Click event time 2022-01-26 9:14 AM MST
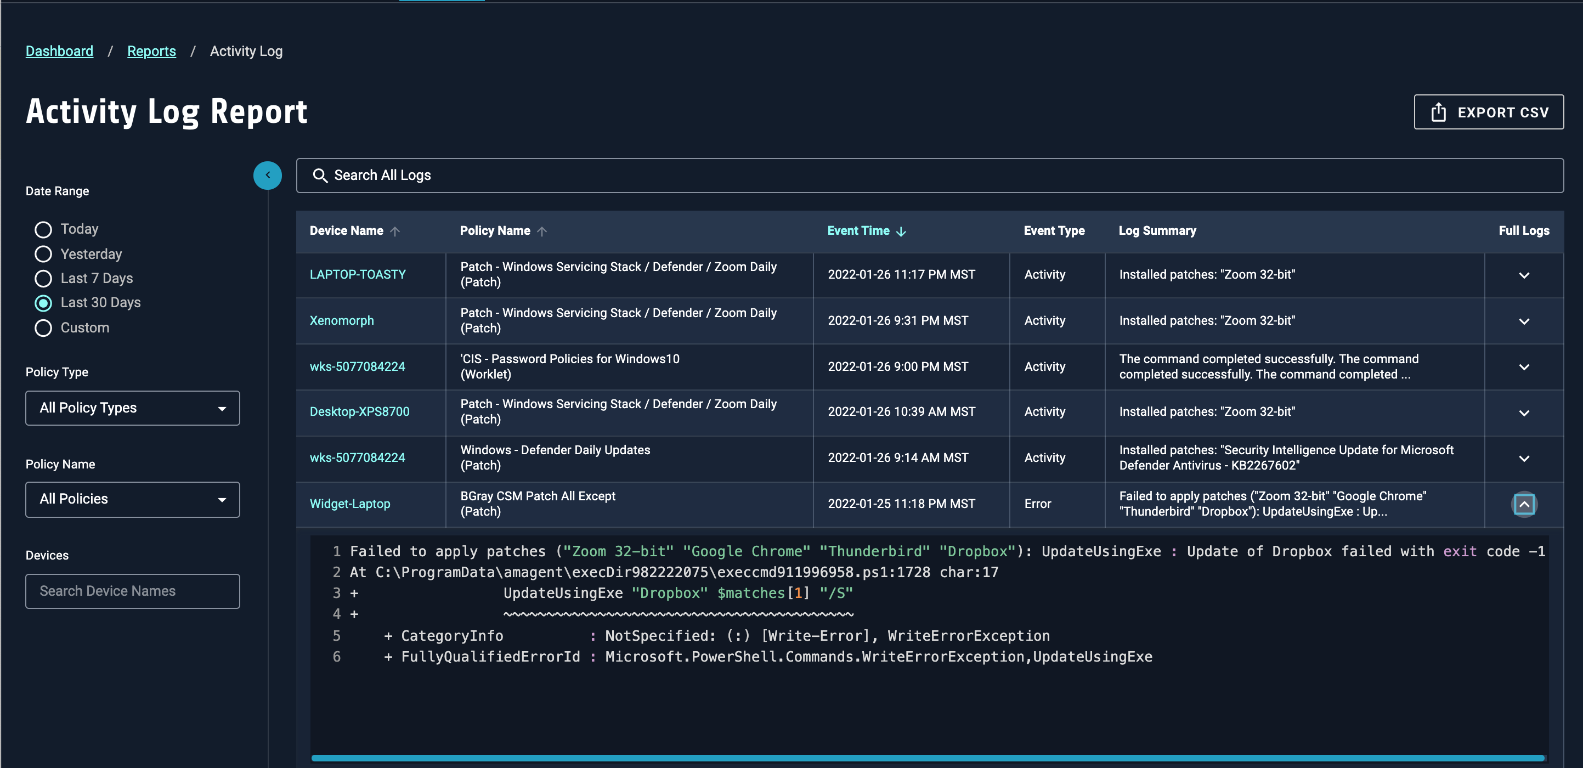The image size is (1583, 768). (x=898, y=458)
